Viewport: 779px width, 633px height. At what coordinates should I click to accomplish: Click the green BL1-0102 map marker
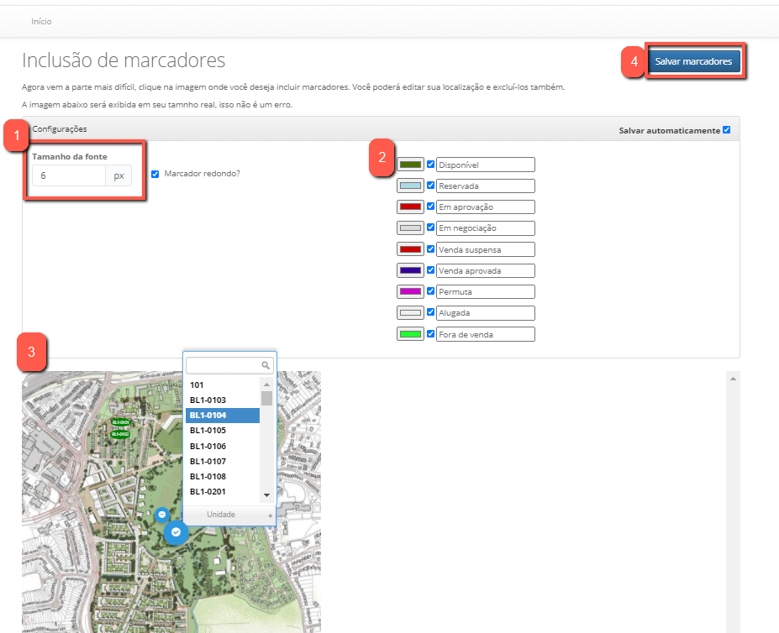(x=120, y=434)
